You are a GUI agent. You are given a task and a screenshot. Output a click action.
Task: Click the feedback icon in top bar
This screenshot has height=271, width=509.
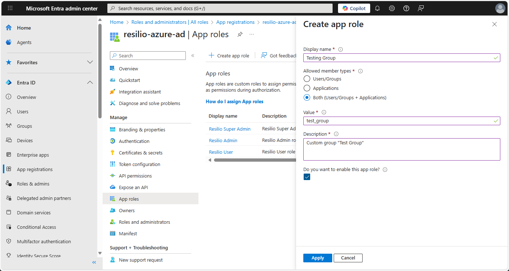click(x=421, y=8)
